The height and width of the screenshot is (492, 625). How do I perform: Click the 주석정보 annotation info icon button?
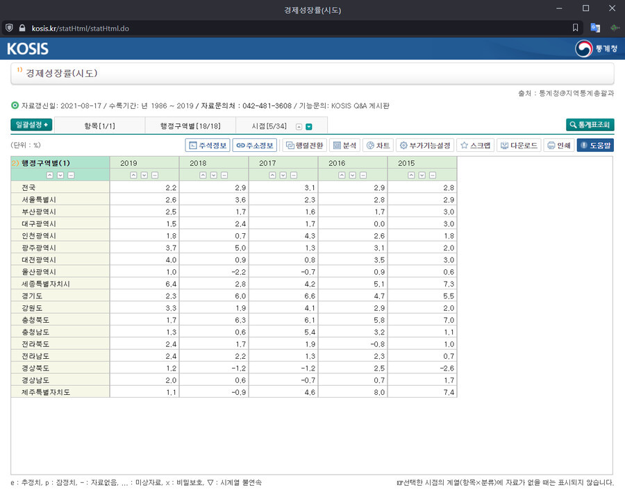tap(208, 146)
